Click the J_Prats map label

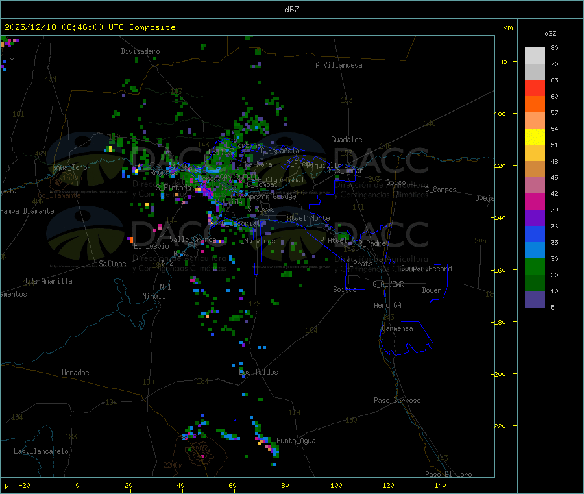click(359, 264)
